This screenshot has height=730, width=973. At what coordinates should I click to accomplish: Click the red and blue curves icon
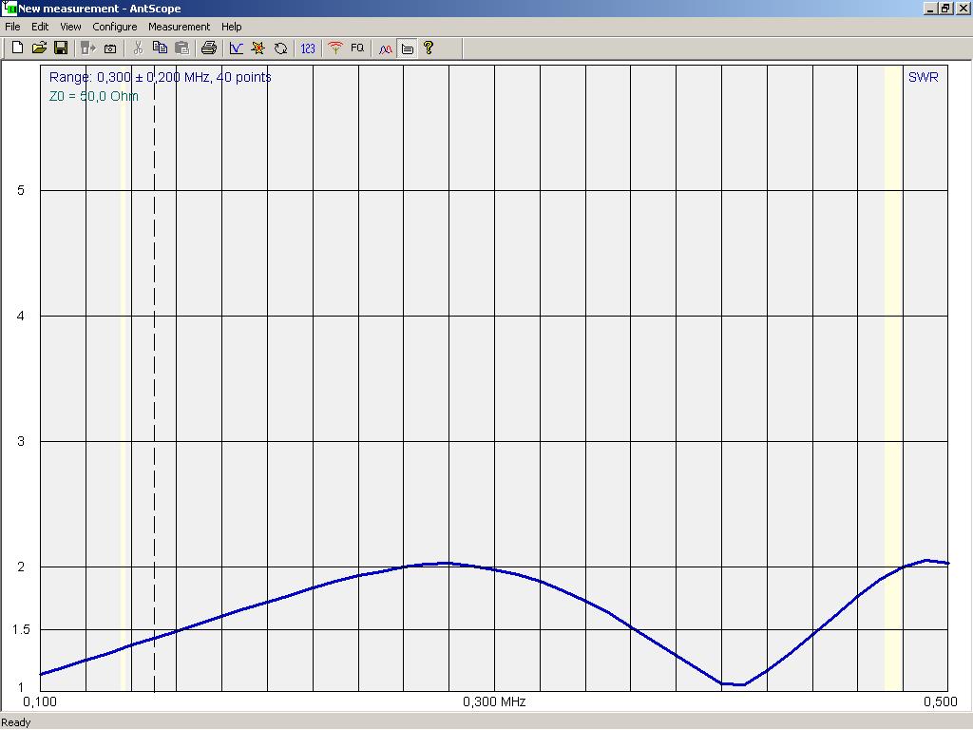click(x=386, y=48)
